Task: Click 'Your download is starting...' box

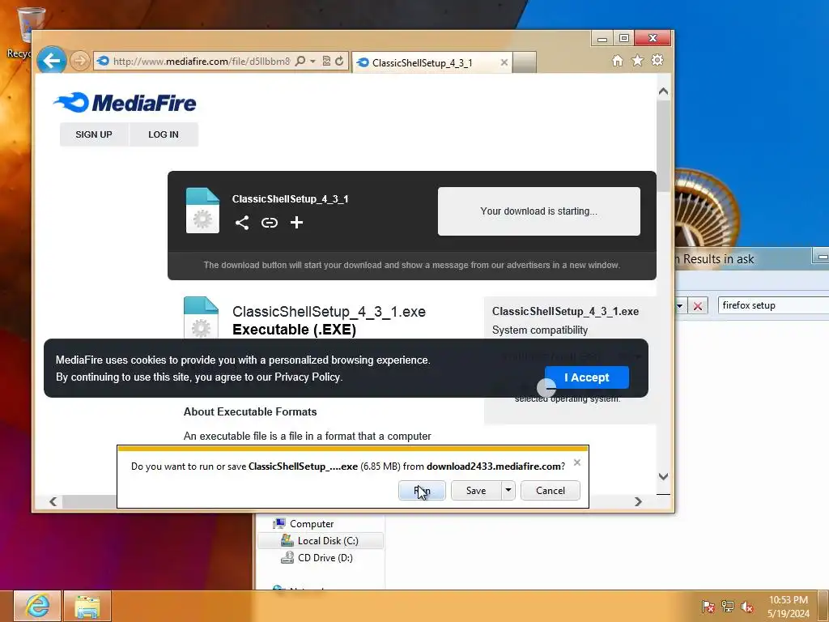Action: point(538,211)
